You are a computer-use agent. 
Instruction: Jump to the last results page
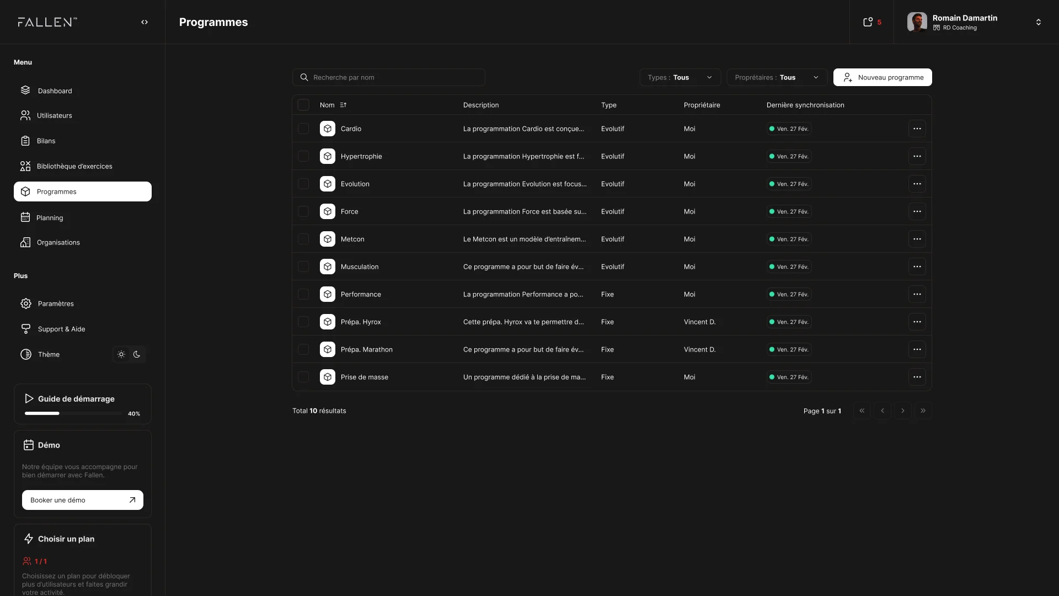[x=923, y=411]
